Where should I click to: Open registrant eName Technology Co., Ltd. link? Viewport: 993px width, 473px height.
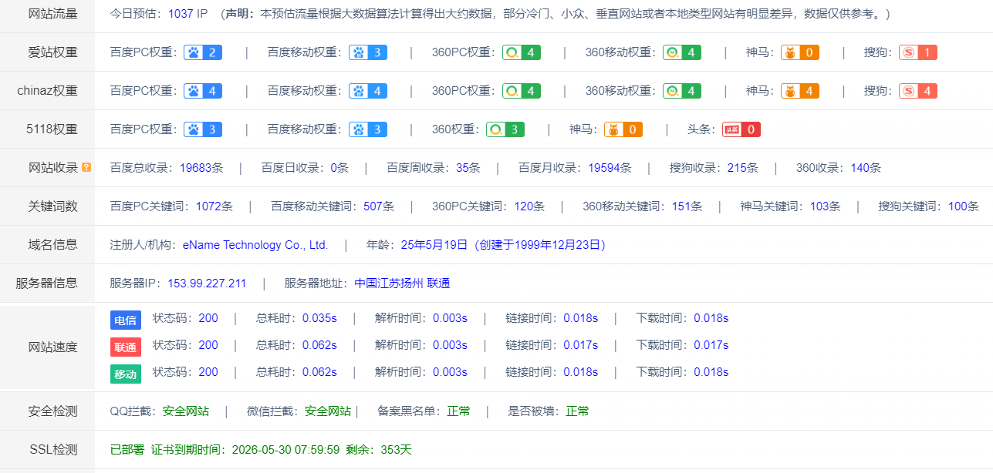(255, 245)
